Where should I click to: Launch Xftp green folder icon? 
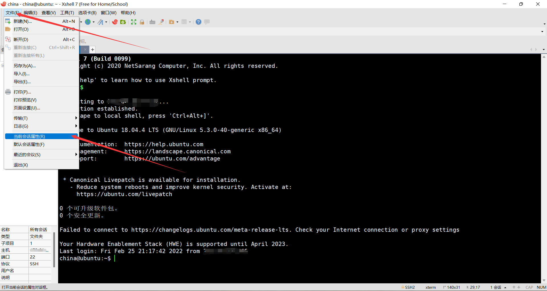123,22
